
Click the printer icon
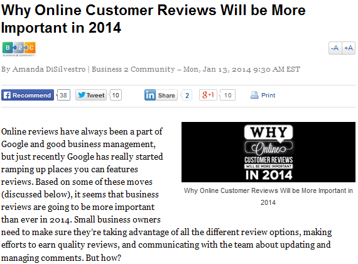(254, 95)
